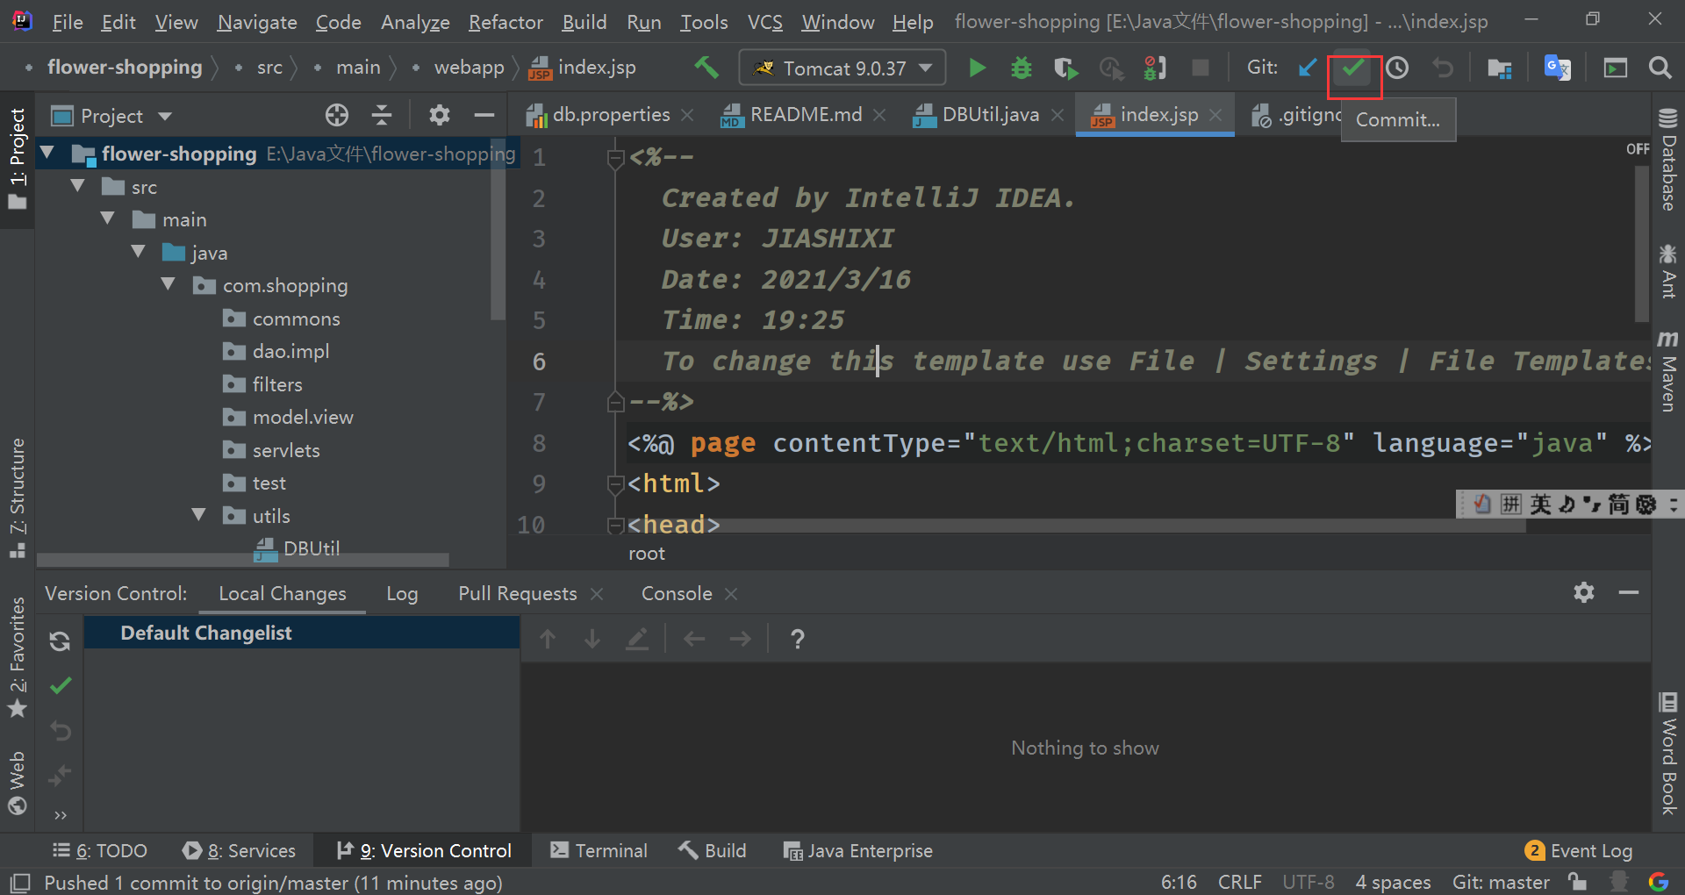Screen dimensions: 1685x895
Task: Toggle the Structure tool window button
Action: 17,497
